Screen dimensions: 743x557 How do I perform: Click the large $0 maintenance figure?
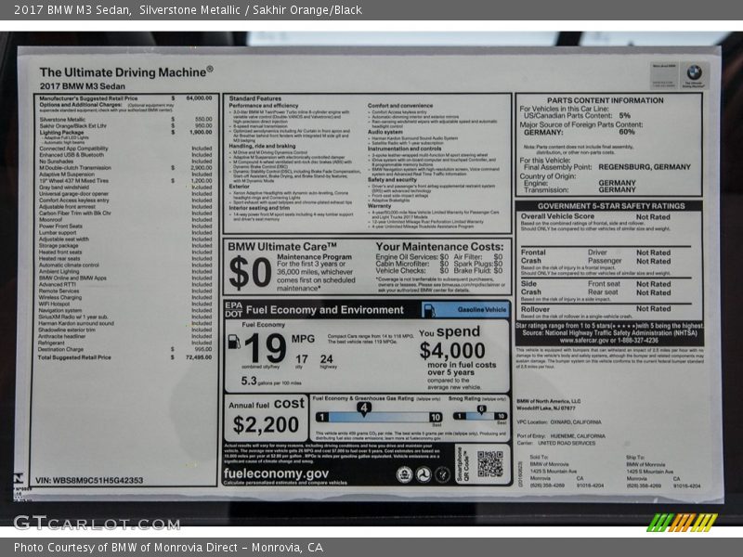(250, 273)
